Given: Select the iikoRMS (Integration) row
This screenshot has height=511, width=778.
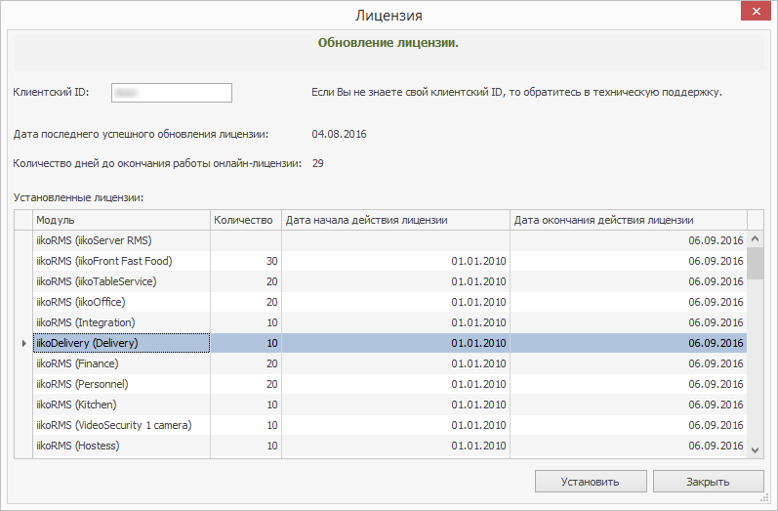Looking at the screenshot, I should coord(120,322).
